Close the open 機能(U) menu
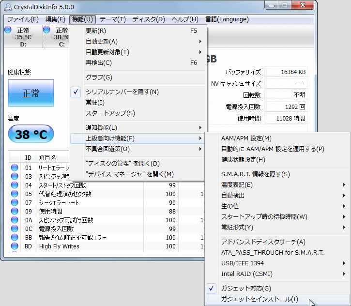 coord(82,19)
